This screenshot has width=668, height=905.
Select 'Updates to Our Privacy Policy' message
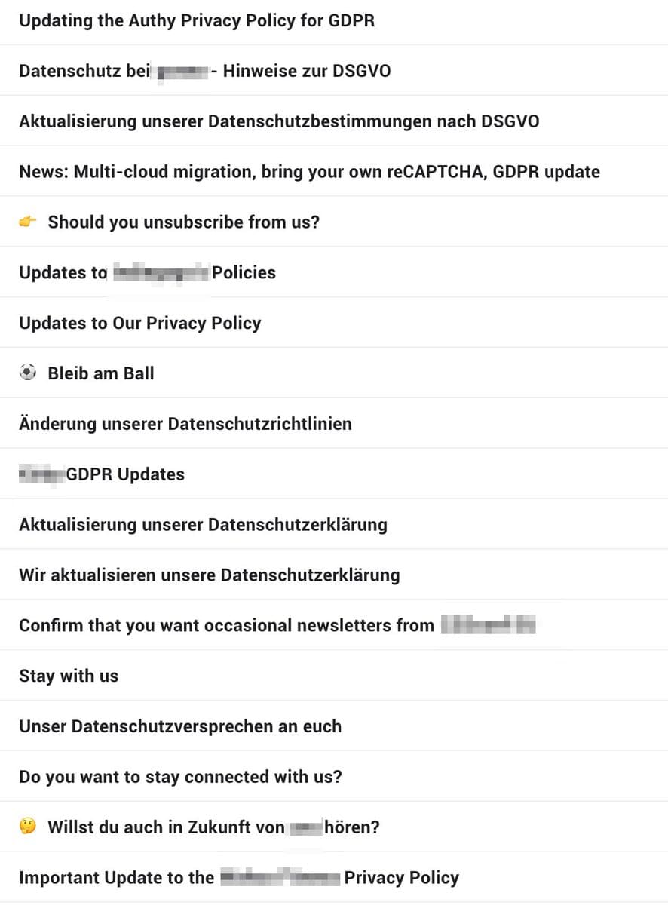tap(140, 323)
